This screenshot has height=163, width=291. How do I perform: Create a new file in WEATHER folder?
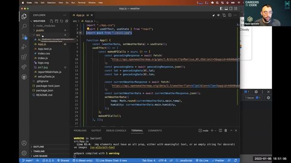tap(51, 21)
